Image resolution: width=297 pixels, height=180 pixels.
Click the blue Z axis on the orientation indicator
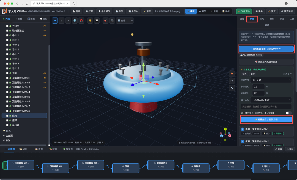tap(221, 136)
